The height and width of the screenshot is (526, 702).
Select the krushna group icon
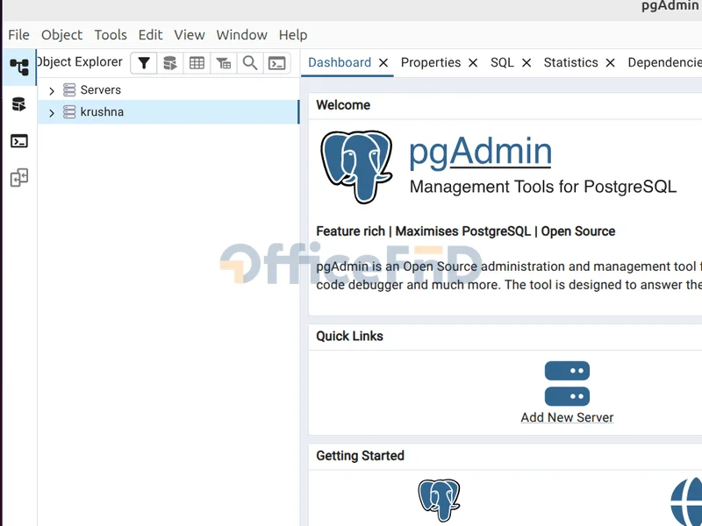pyautogui.click(x=69, y=112)
